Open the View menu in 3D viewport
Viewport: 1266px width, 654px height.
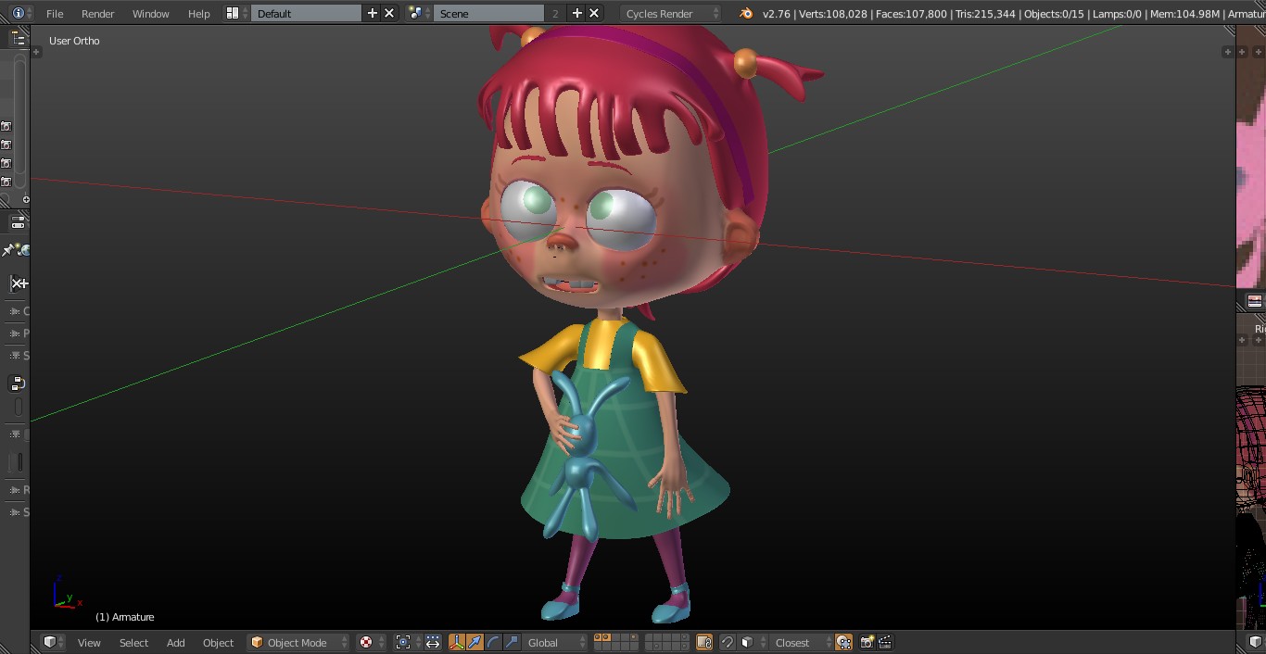click(89, 642)
